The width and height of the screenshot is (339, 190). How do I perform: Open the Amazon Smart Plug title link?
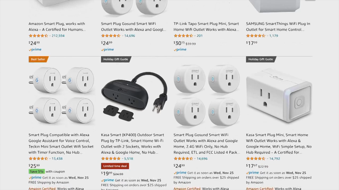pos(57,26)
